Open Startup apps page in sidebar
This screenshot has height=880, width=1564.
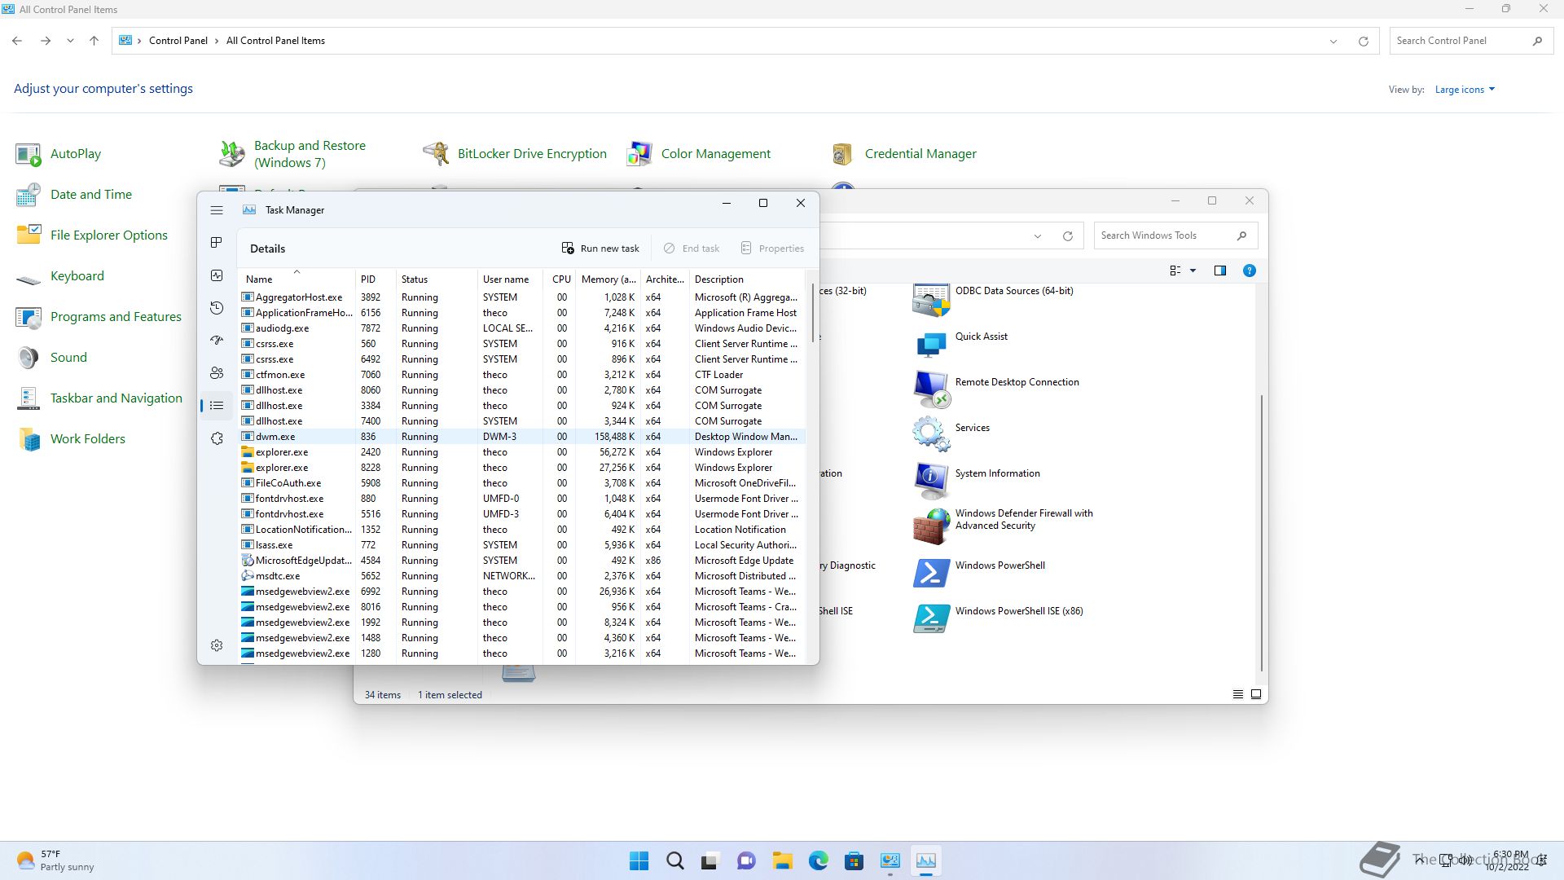pos(217,341)
